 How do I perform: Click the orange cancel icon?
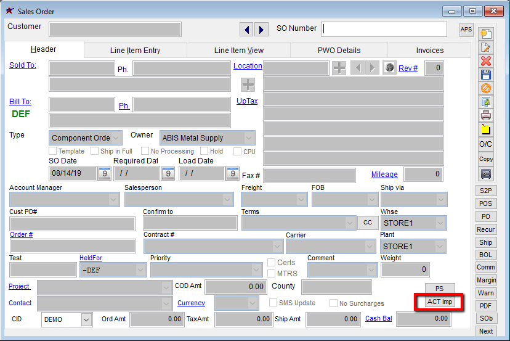486,88
